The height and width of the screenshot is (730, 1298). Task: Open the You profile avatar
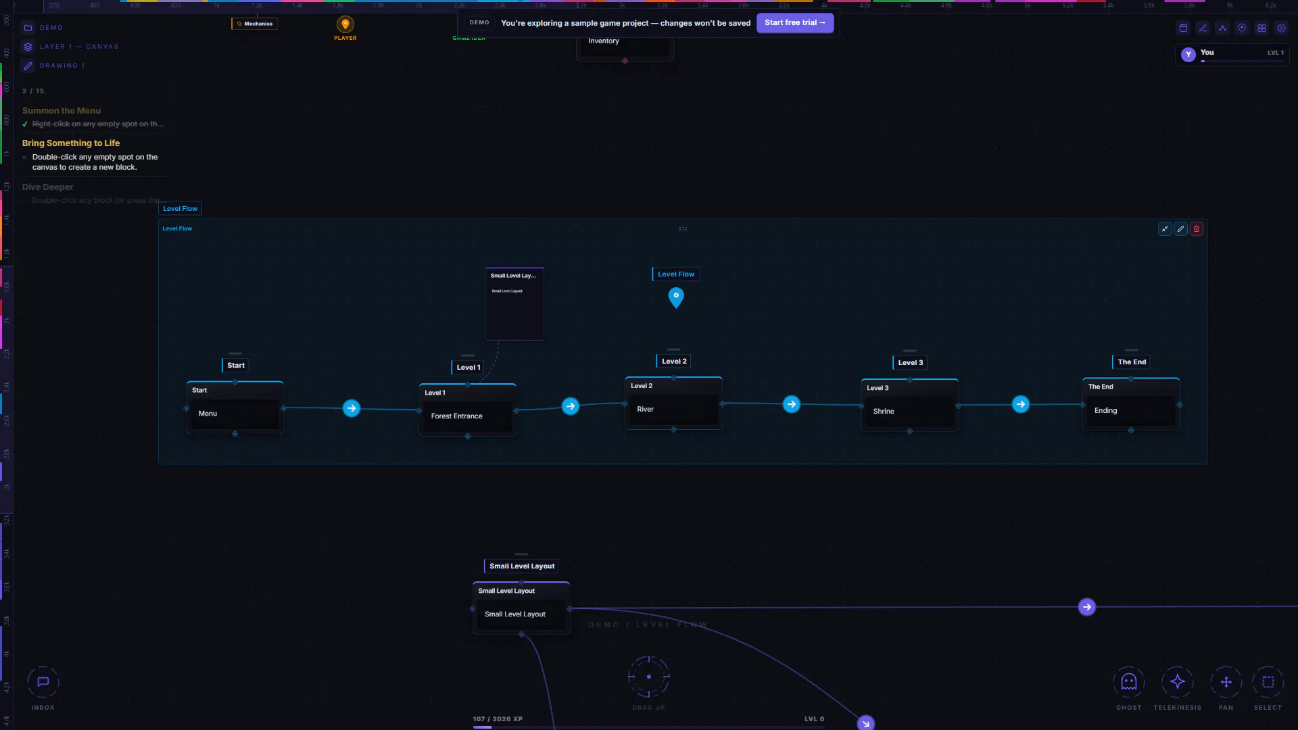pos(1188,55)
